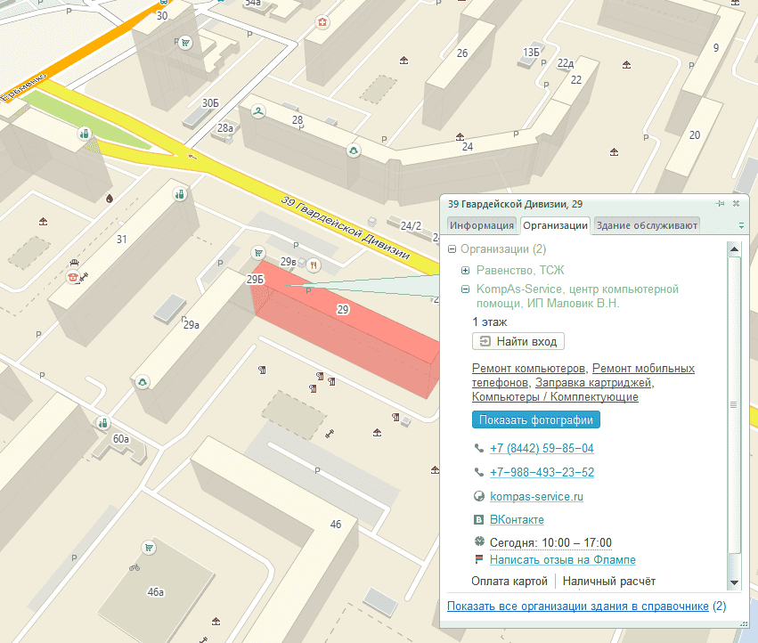Click the red medical cross icon on the map
The height and width of the screenshot is (643, 758).
click(322, 22)
